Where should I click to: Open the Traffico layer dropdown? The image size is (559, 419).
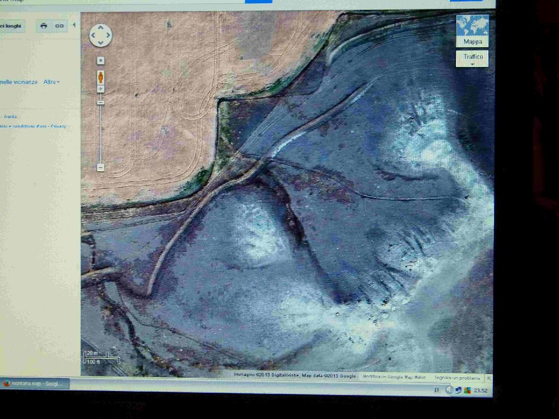pos(472,58)
